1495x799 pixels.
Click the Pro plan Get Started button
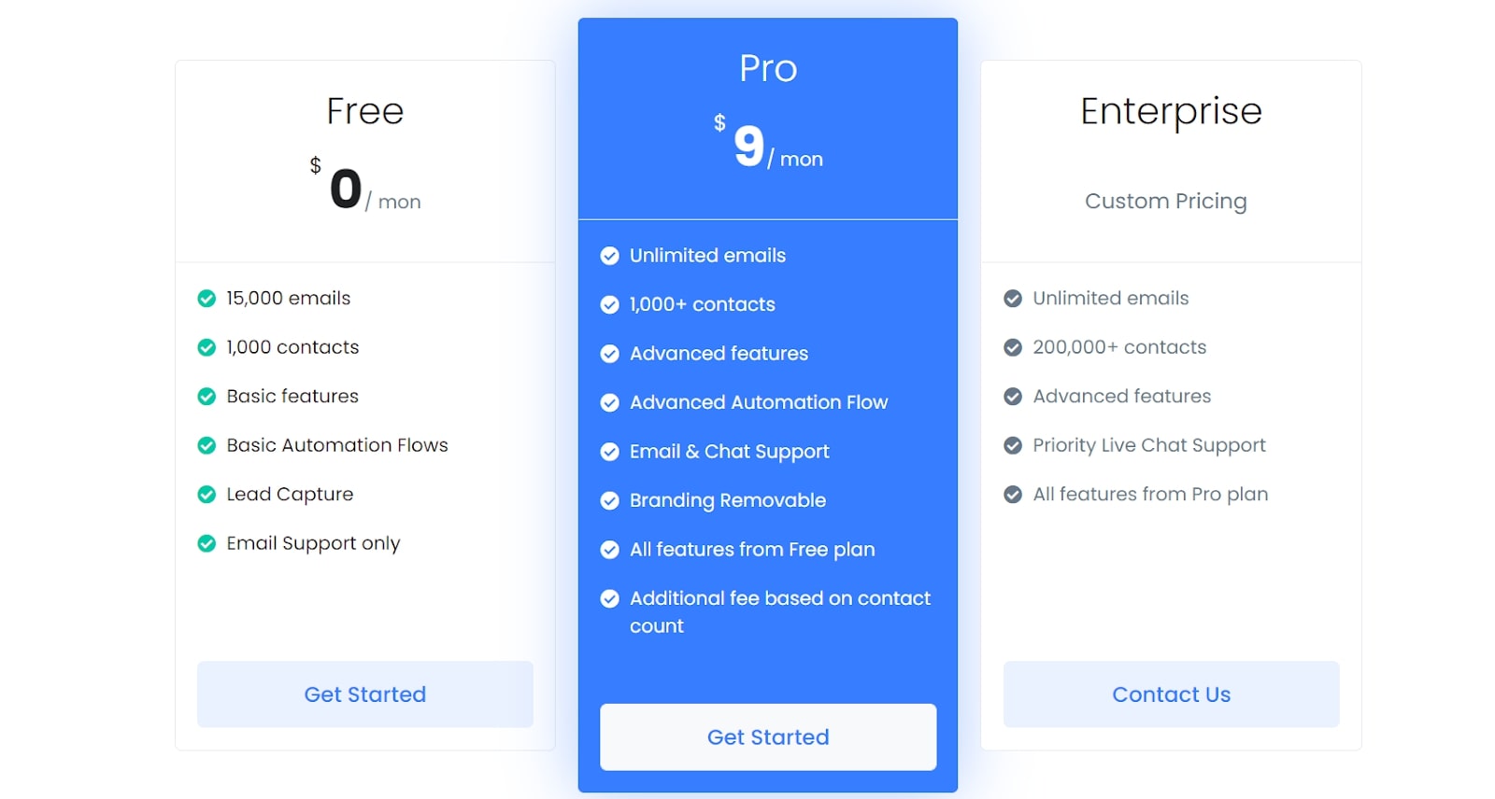click(767, 737)
